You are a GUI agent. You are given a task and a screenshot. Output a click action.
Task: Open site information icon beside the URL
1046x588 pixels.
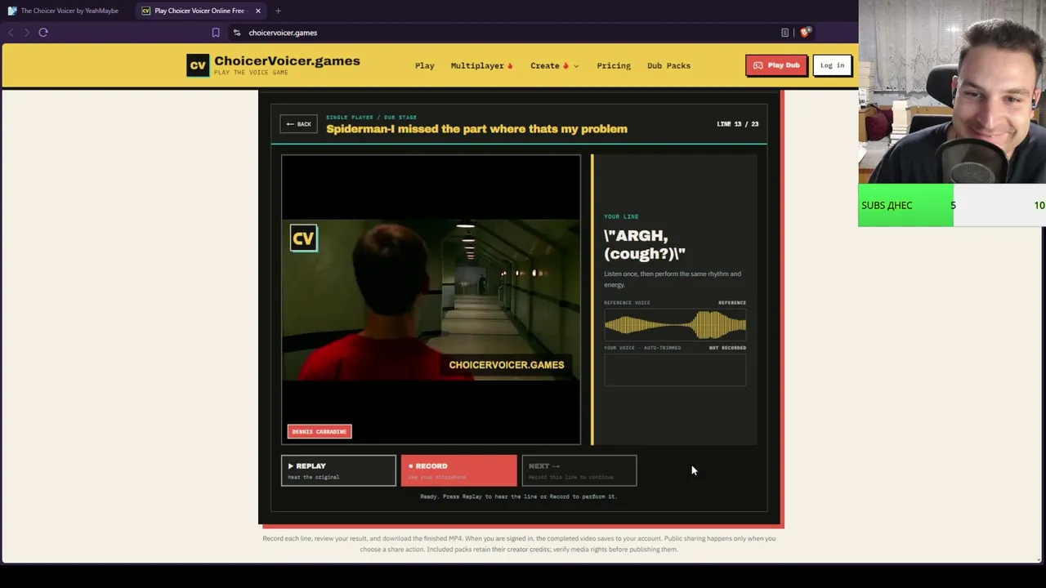[x=236, y=33]
